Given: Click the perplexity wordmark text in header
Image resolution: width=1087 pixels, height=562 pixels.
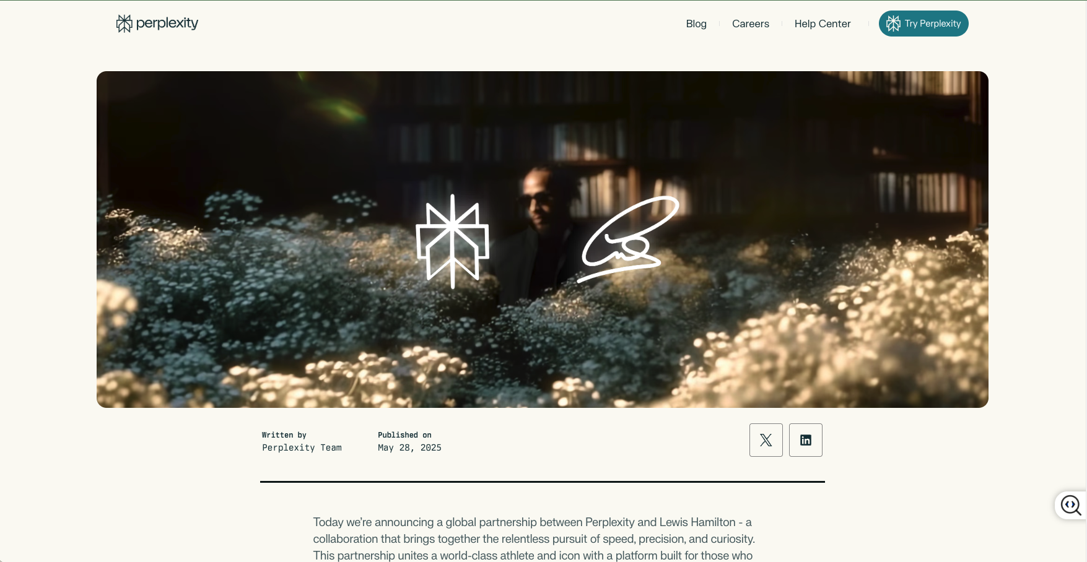Looking at the screenshot, I should [x=167, y=24].
